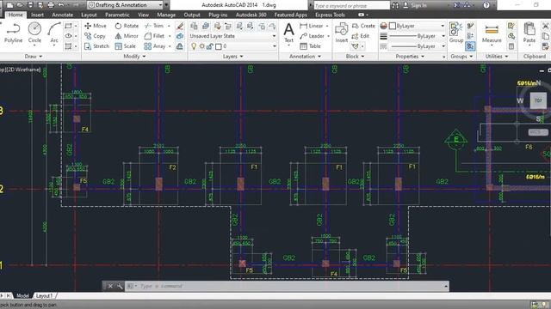551x309 pixels.
Task: Insert a Table
Action: click(x=310, y=45)
